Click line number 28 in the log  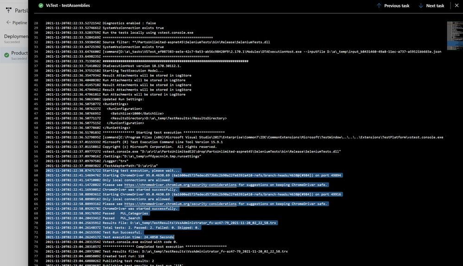pyautogui.click(x=36, y=23)
